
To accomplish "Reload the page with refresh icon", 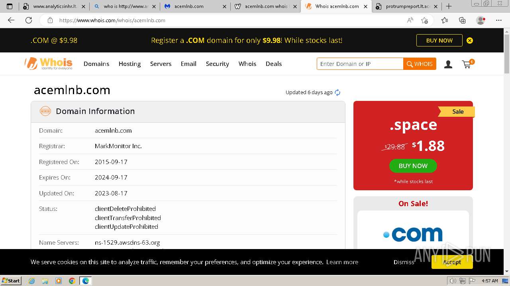I will [29, 20].
